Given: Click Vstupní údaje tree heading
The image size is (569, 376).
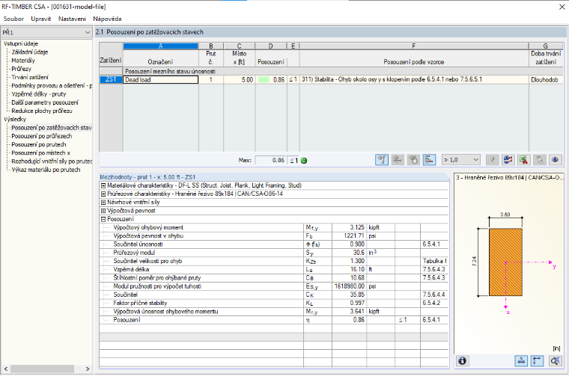Looking at the screenshot, I should pyautogui.click(x=21, y=43).
